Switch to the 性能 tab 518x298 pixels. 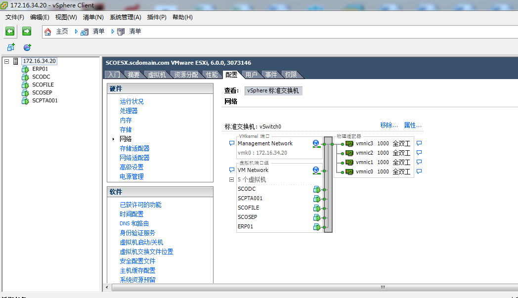click(x=212, y=75)
